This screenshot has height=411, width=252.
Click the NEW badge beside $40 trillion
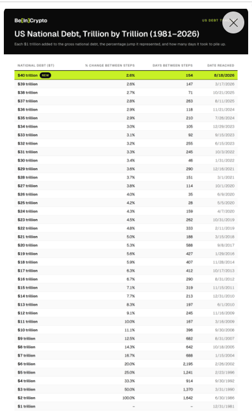46,75
